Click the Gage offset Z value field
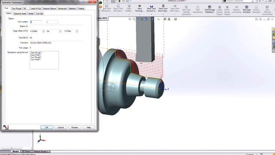 (x=70, y=31)
